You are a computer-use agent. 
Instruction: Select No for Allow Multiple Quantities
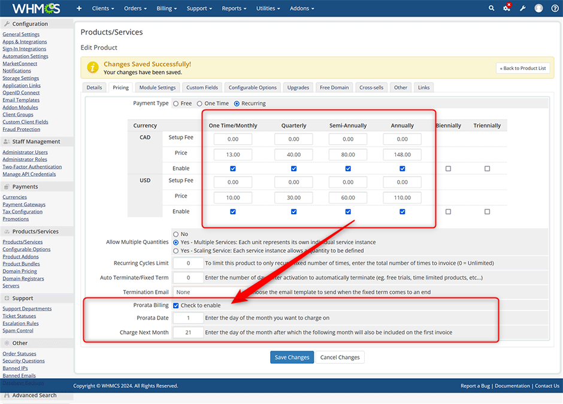click(x=176, y=234)
